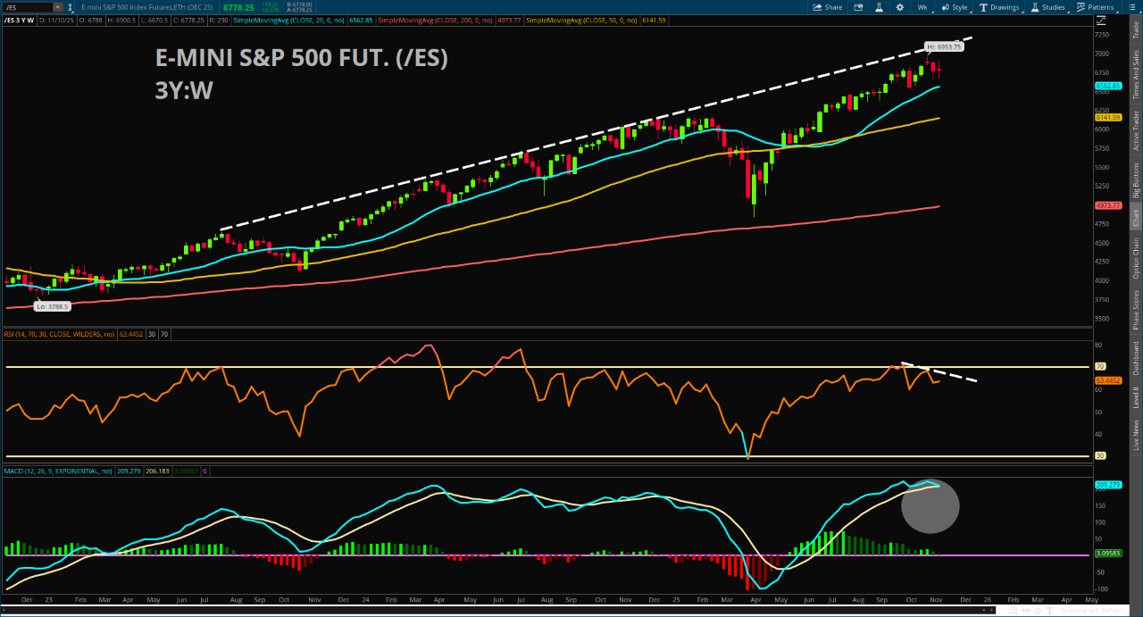Open chart settings with the gear icon
Screen dimensions: 1143x617
click(x=900, y=7)
